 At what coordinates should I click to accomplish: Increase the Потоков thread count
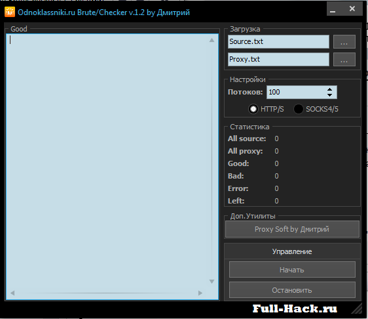click(329, 89)
